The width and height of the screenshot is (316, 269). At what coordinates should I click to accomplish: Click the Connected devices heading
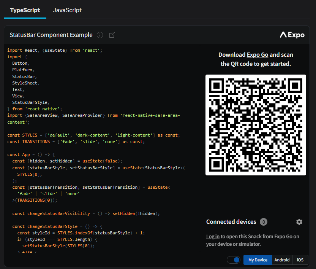point(231,222)
